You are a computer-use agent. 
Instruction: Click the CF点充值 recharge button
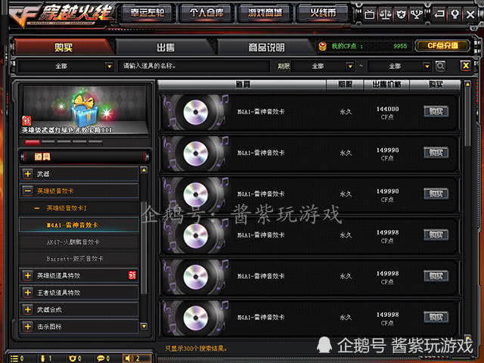pyautogui.click(x=442, y=45)
